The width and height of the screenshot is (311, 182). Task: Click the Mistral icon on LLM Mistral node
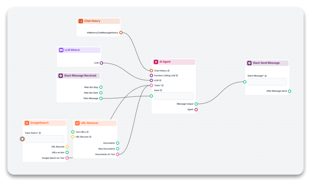pos(61,50)
